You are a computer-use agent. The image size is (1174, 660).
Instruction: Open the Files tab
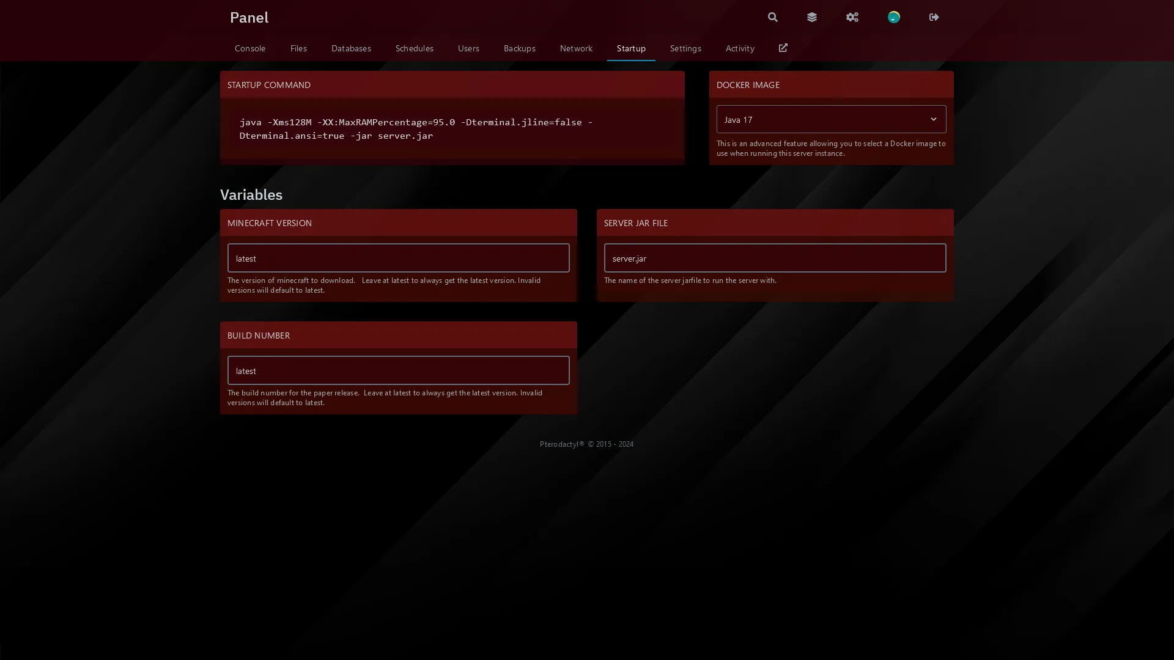click(x=298, y=48)
